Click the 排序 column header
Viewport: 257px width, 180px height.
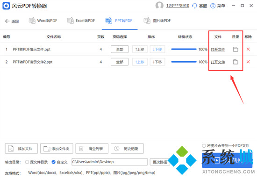(x=151, y=37)
